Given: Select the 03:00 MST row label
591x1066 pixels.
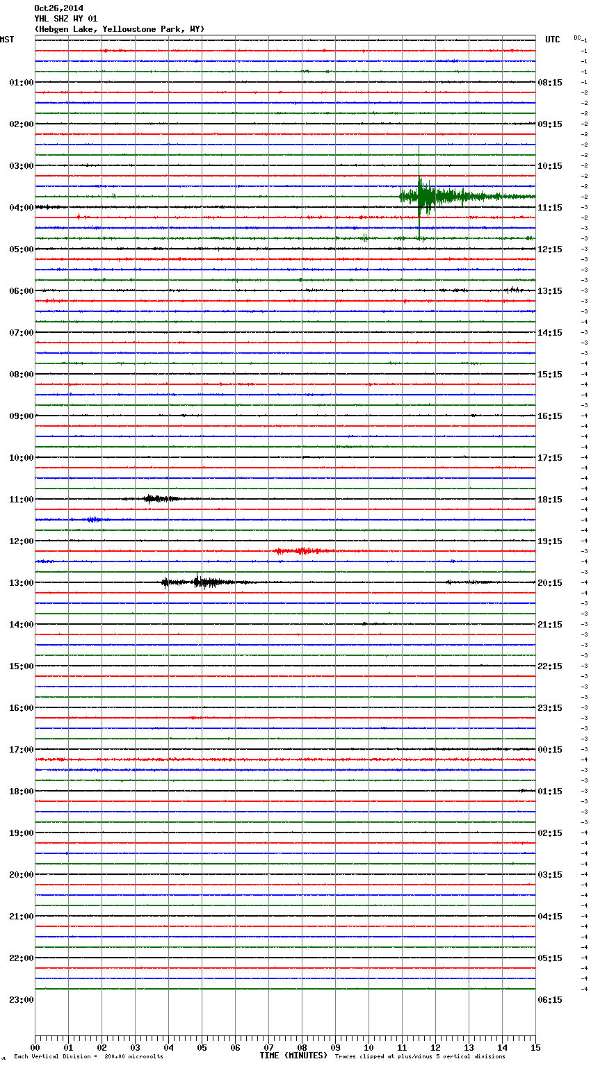Looking at the screenshot, I should (22, 166).
